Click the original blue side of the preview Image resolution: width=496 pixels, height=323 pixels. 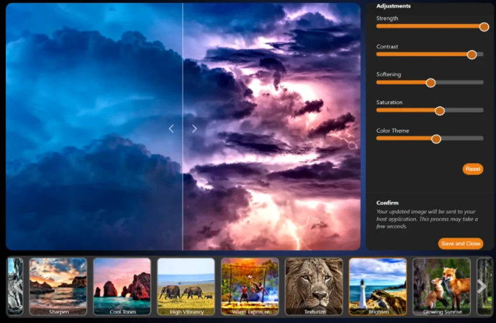click(x=95, y=127)
